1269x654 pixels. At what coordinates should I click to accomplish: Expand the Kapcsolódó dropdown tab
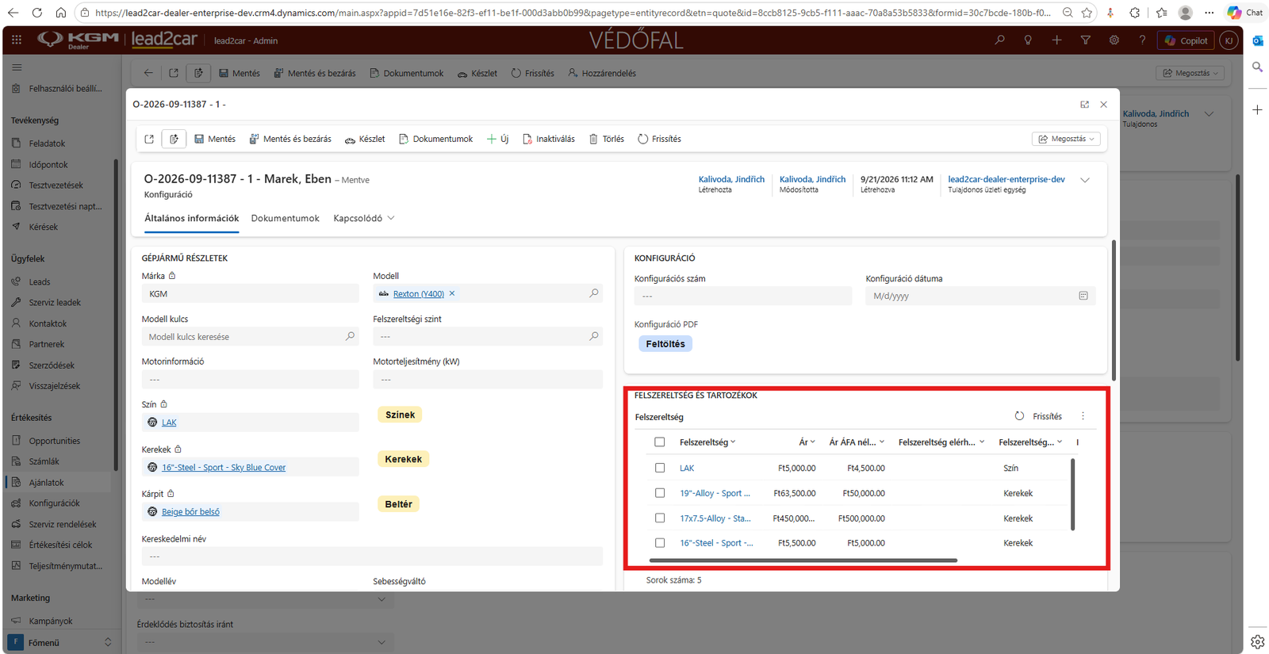pyautogui.click(x=364, y=218)
